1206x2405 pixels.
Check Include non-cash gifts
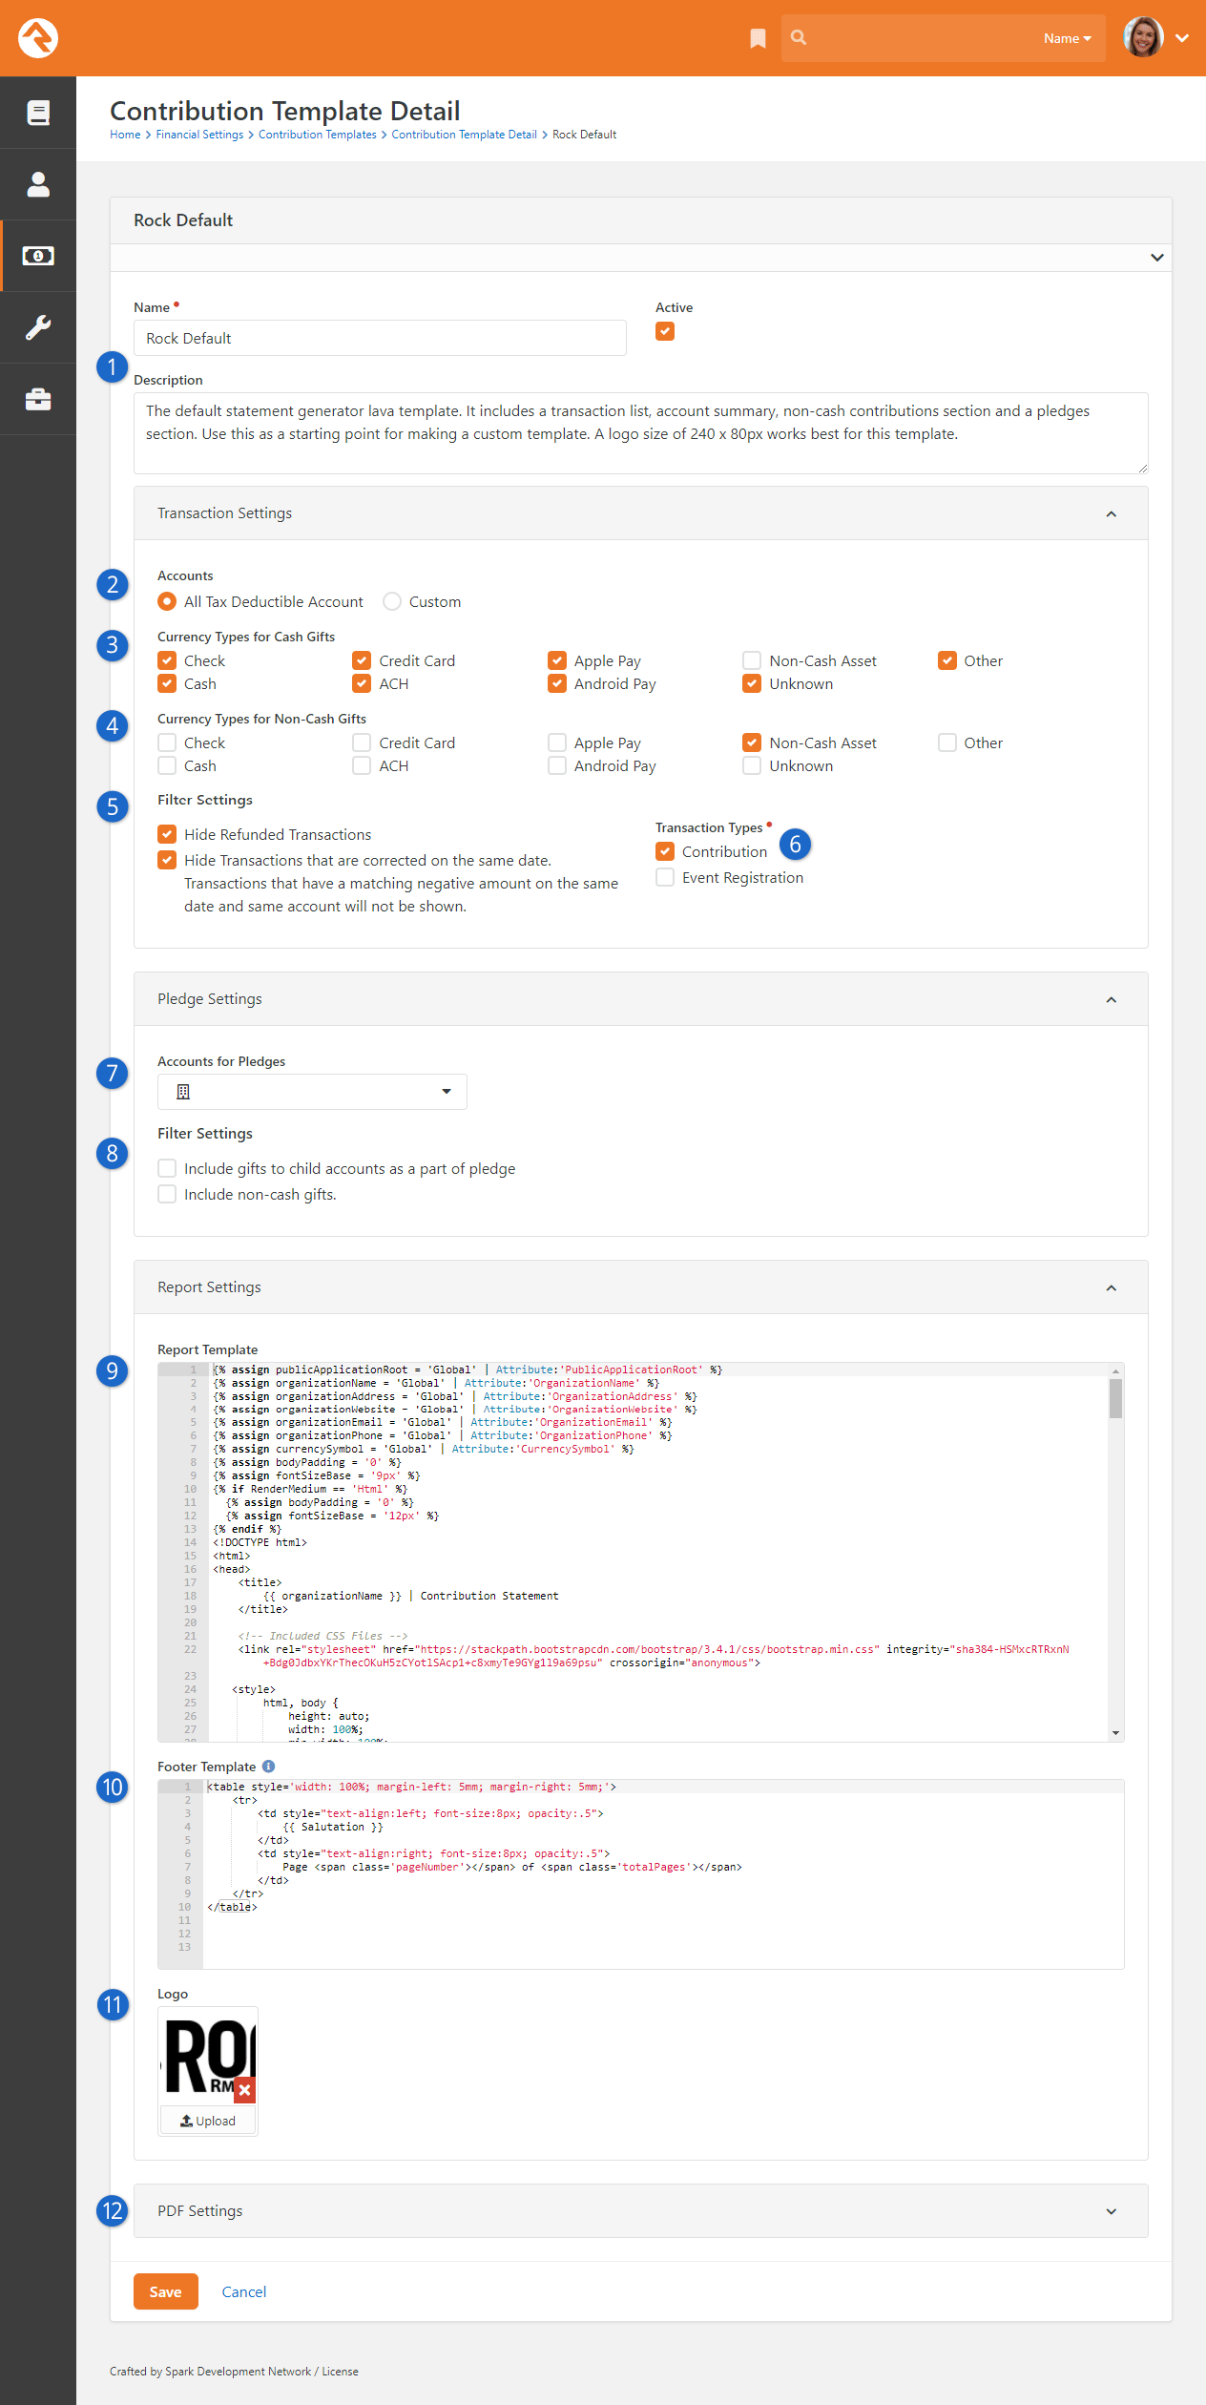tap(167, 1194)
